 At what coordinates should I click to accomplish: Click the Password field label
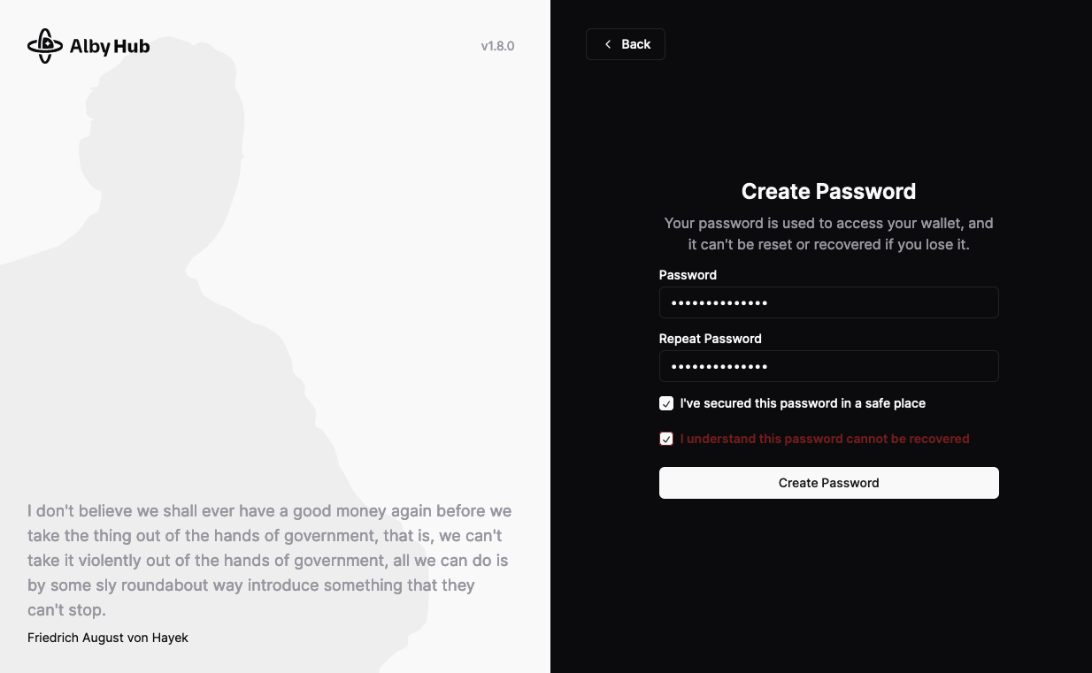click(x=688, y=275)
